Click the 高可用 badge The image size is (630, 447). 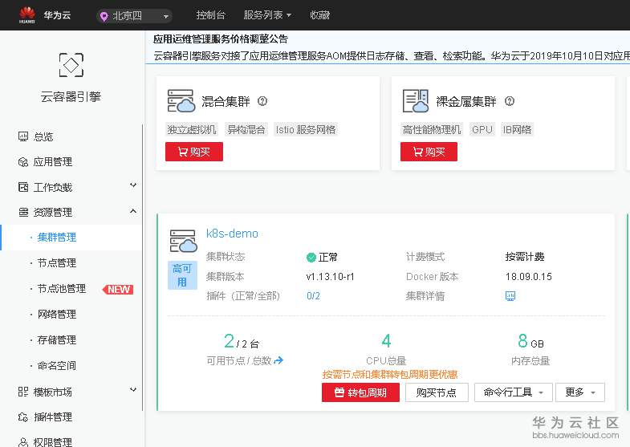coord(182,275)
